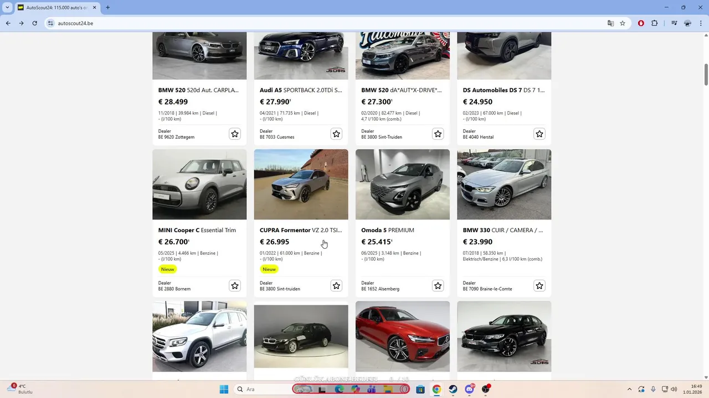Open the media control icon in toolbar
The image size is (709, 398).
[x=674, y=23]
